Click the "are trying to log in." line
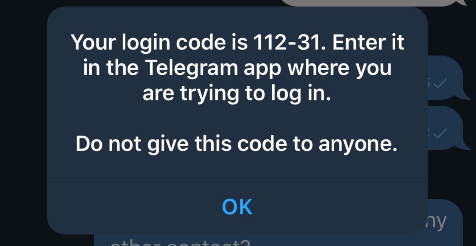This screenshot has width=476, height=246. 237,93
